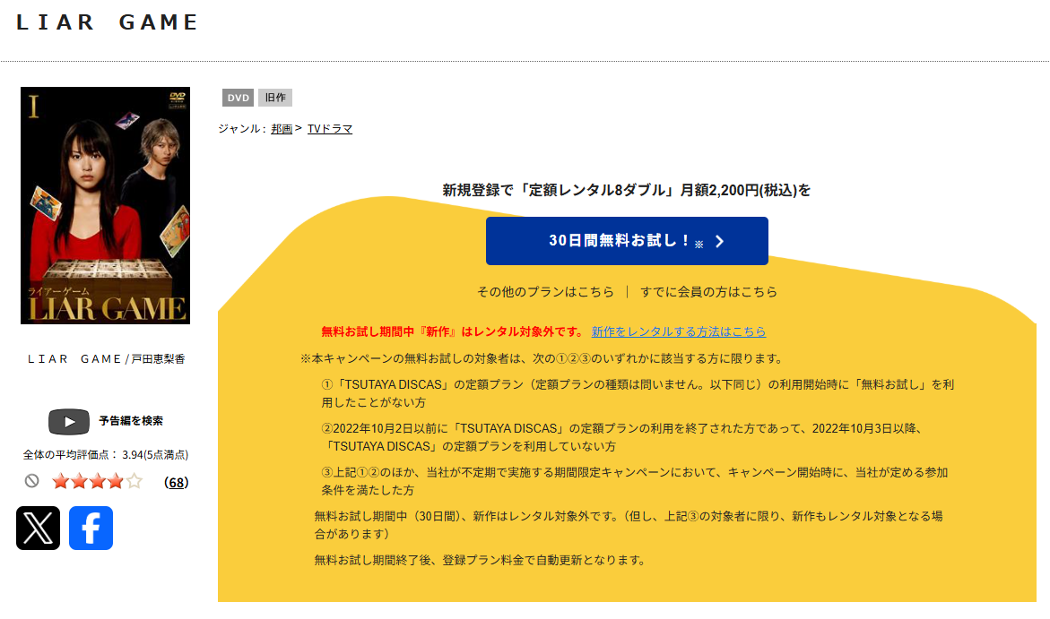Screen dimensions: 1050x619
Task: Click the LIAR GAME DVD cover image
Action: [105, 205]
